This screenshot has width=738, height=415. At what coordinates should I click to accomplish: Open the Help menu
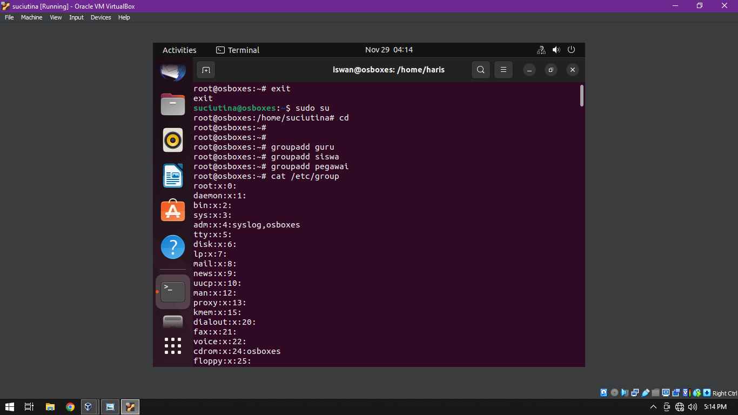[x=124, y=17]
